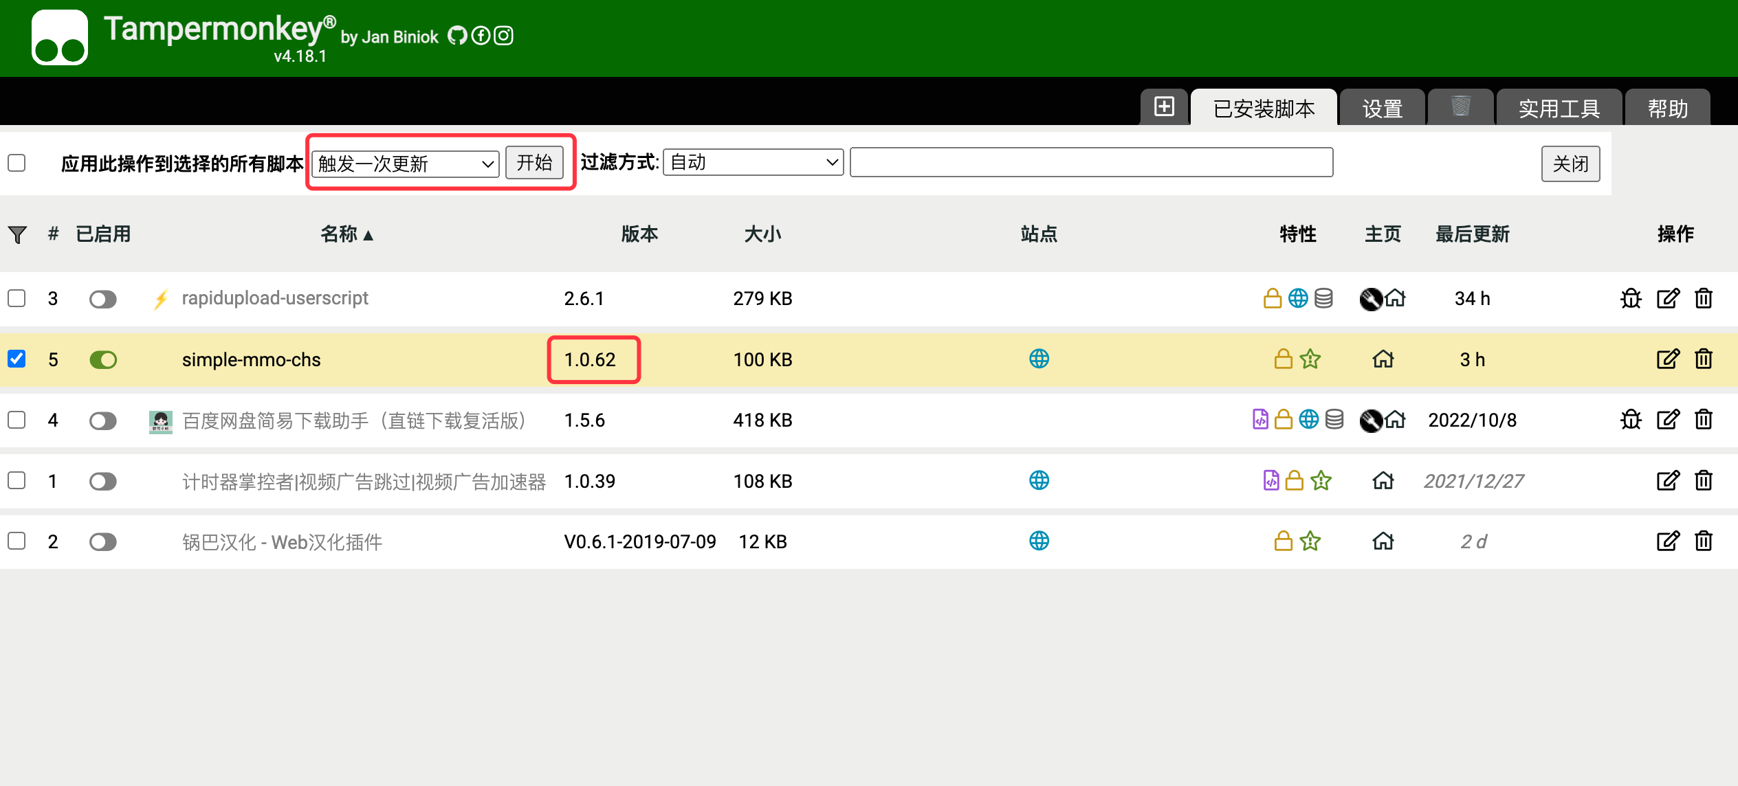Click the star icon in 锅巴汉化 row

coord(1310,541)
